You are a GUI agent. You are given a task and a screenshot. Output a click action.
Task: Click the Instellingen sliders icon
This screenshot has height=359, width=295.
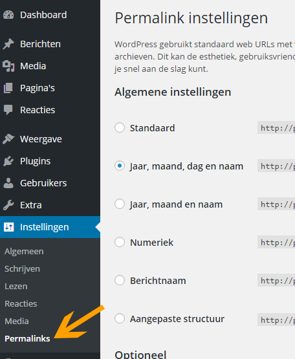(8, 227)
